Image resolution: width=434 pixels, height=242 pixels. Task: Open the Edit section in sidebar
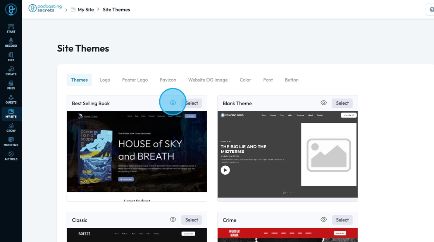[11, 56]
